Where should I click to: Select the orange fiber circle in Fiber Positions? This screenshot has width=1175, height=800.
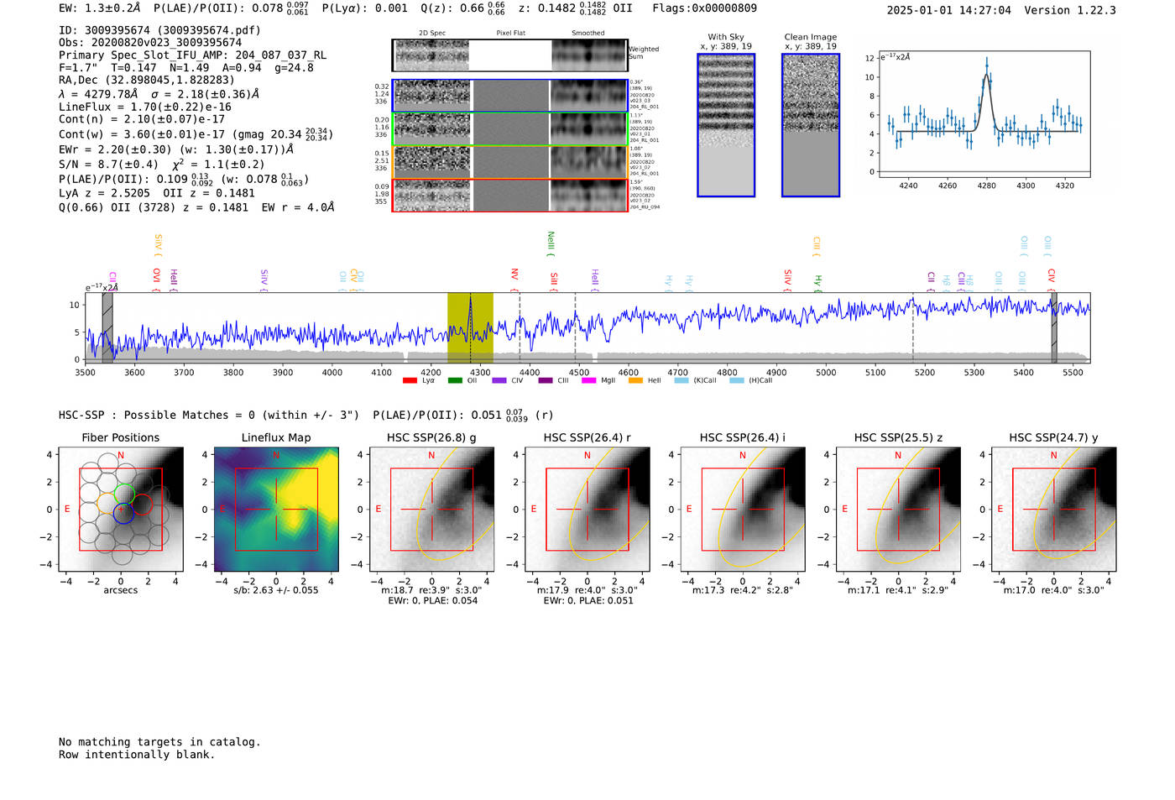click(x=107, y=504)
